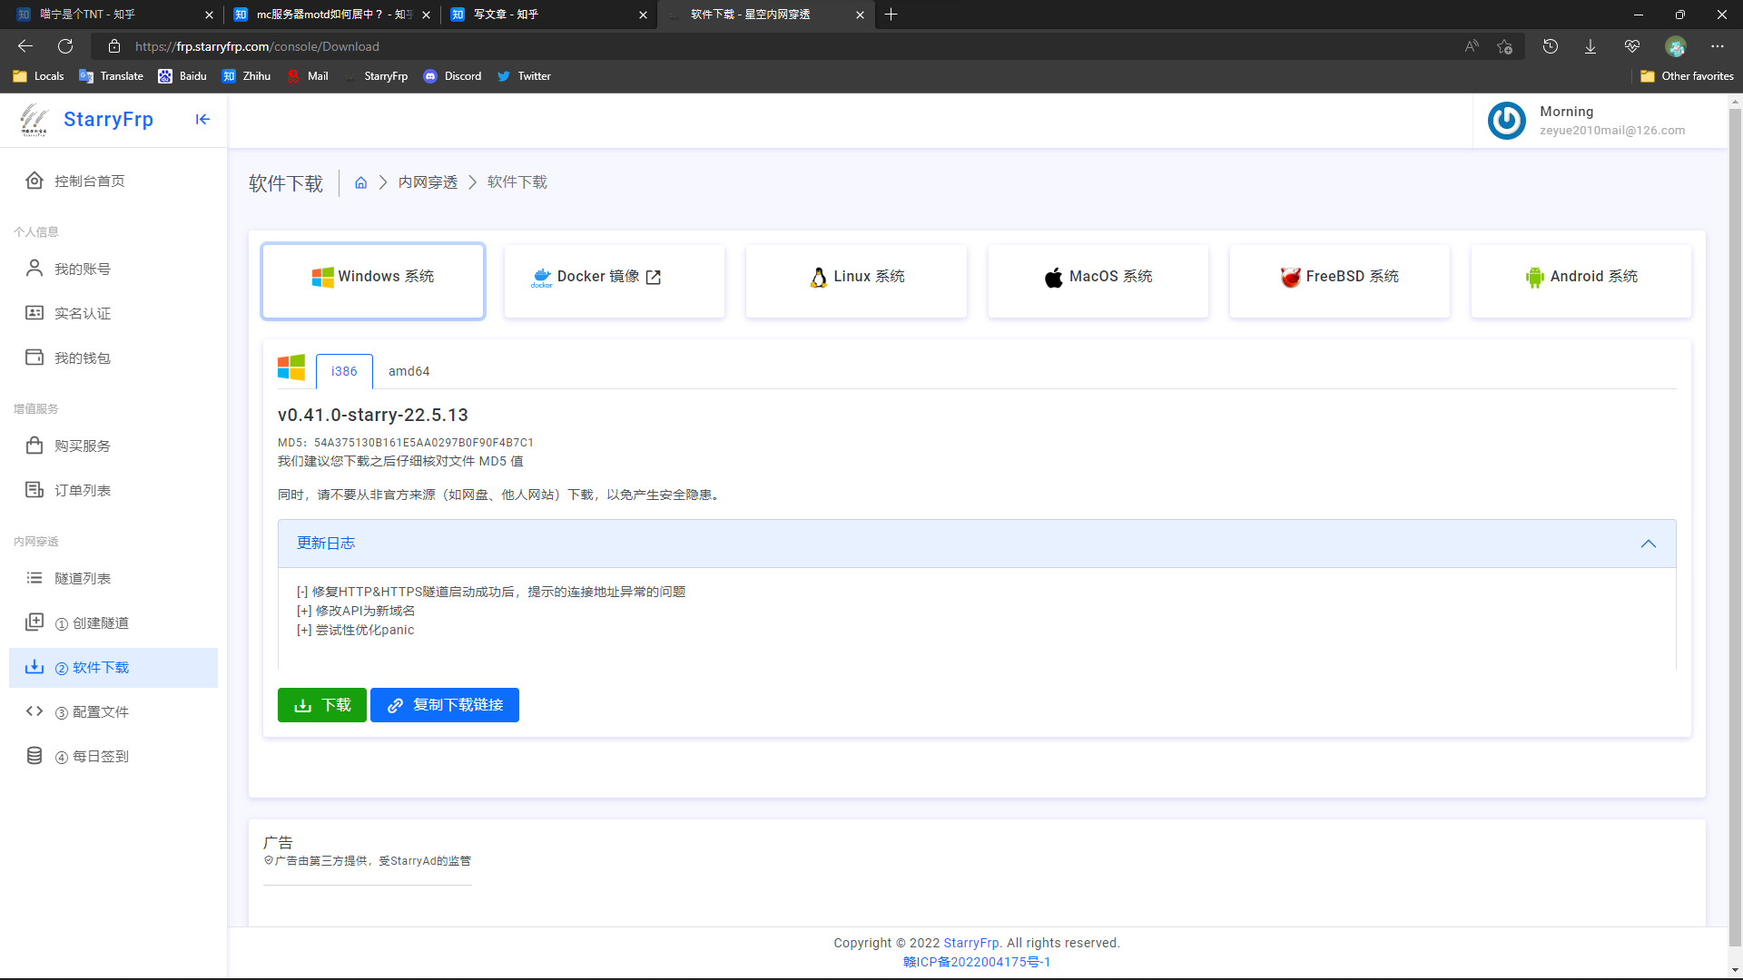This screenshot has height=980, width=1743.
Task: Click user avatar power icon
Action: (1506, 121)
